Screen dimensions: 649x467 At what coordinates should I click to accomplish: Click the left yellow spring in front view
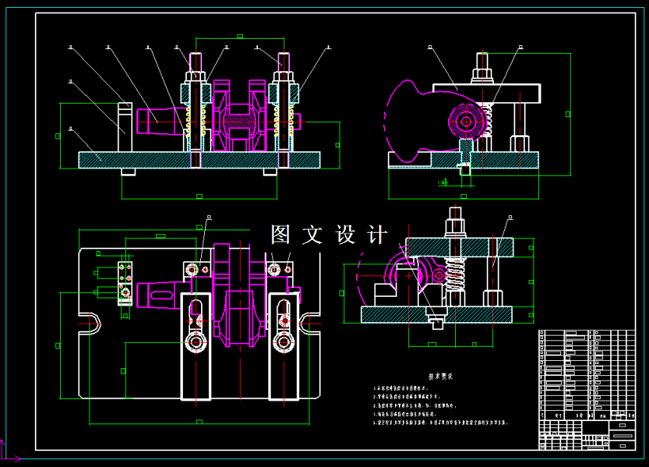[188, 120]
